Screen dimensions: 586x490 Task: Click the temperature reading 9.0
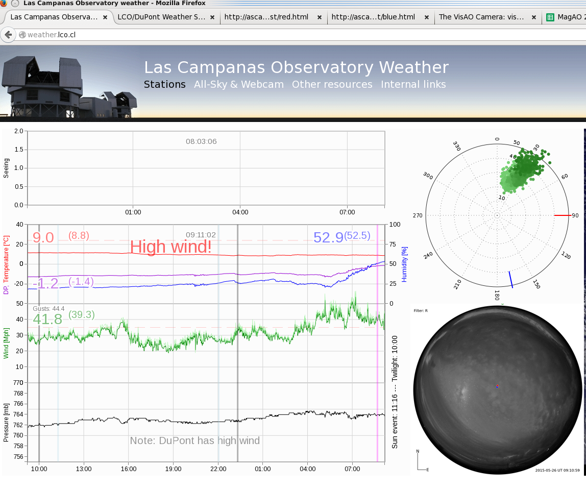click(x=43, y=237)
